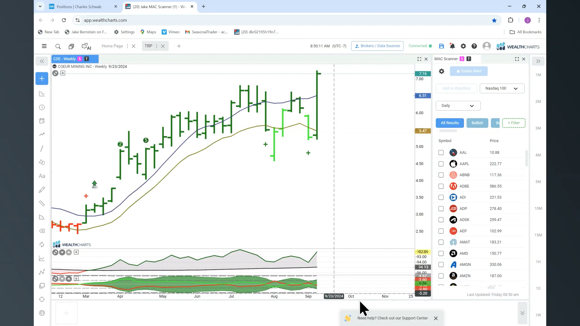Click the blue add-chart plus tool

42,78
